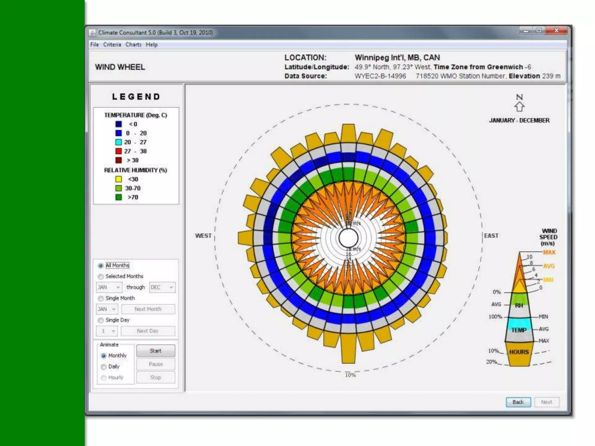595x446 pixels.
Task: Open the Single Day number dropdown
Action: [106, 331]
